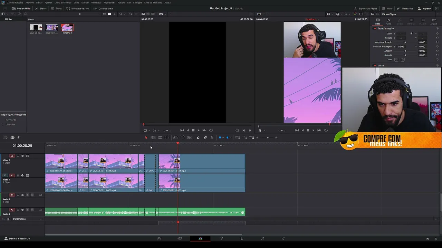The image size is (442, 248).
Task: Add a blue Flag to clip
Action: pos(220,138)
